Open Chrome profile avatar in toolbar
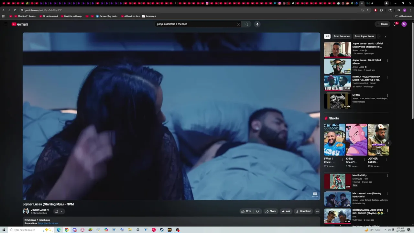 pyautogui.click(x=404, y=10)
